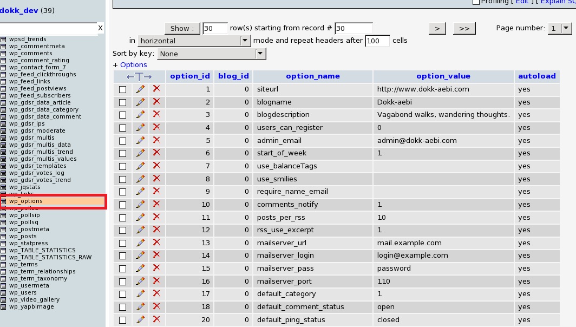This screenshot has width=576, height=327.
Task: Click the starting record number field
Action: (353, 28)
